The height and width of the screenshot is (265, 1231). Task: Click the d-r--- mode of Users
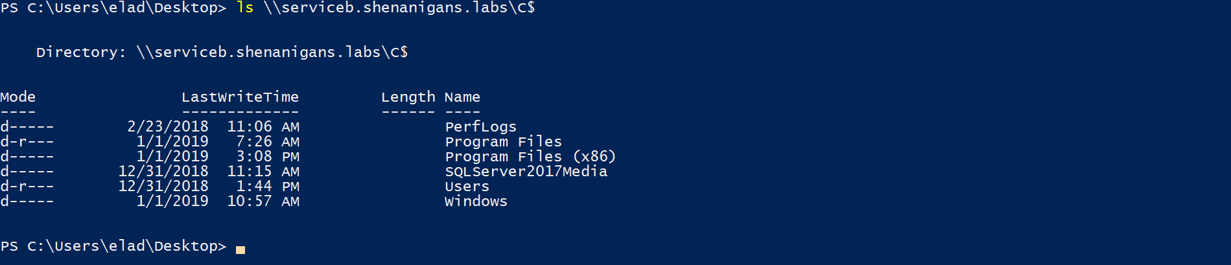pos(27,186)
